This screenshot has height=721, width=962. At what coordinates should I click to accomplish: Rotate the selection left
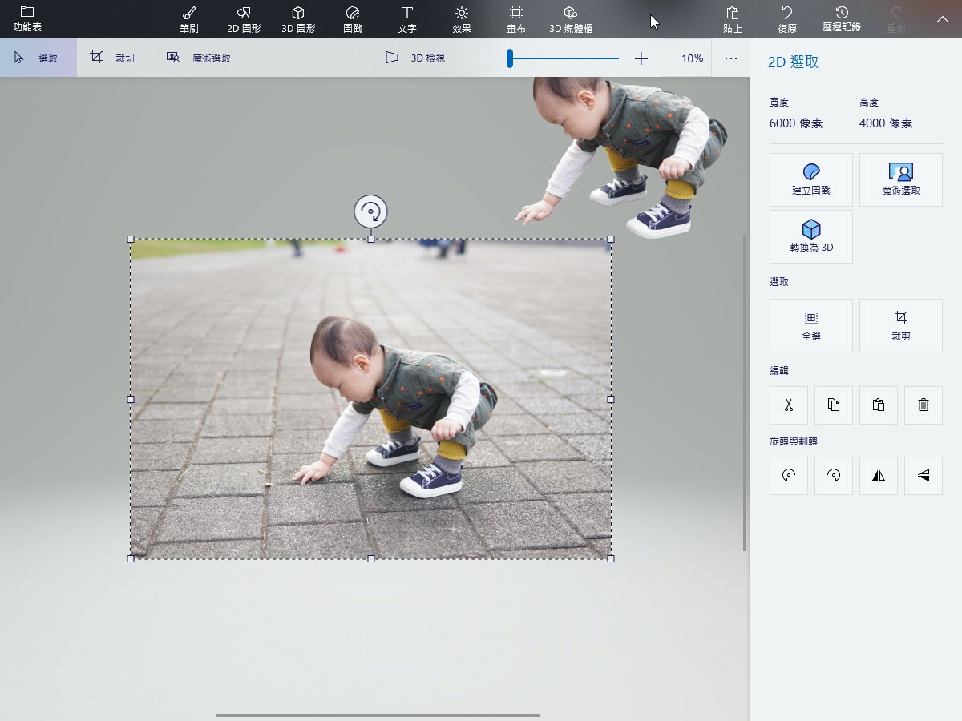coord(789,476)
